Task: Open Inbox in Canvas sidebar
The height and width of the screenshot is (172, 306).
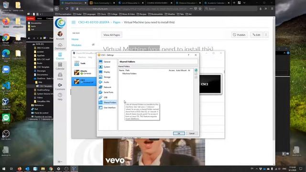Action: tap(60, 76)
